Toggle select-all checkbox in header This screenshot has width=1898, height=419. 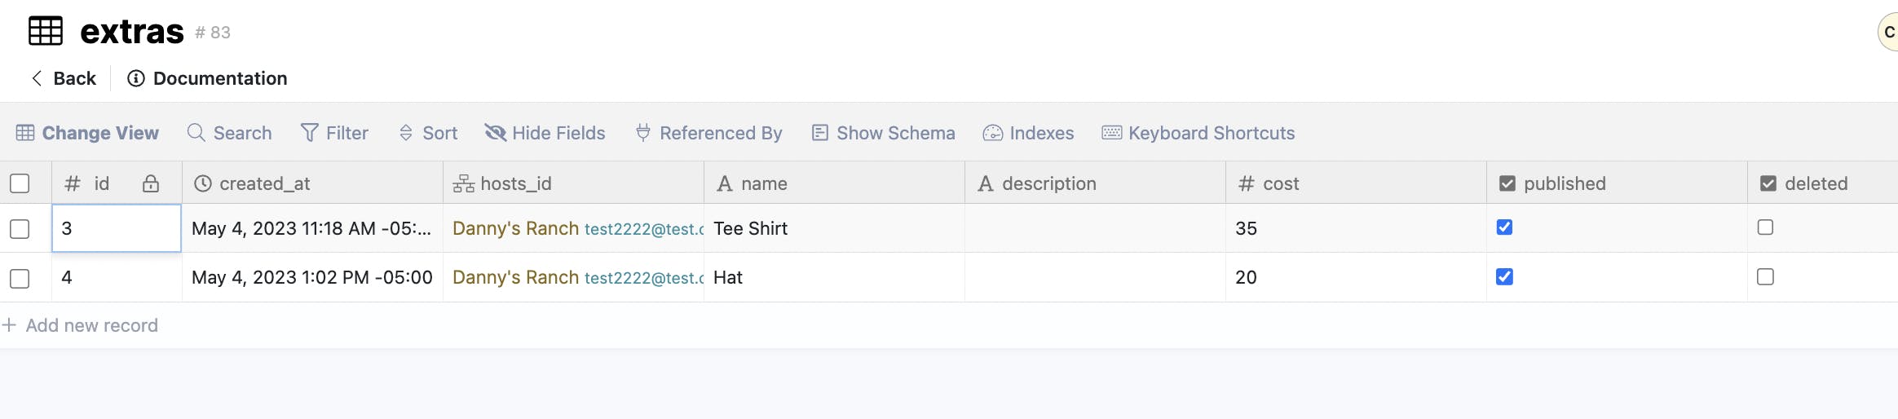tap(20, 183)
